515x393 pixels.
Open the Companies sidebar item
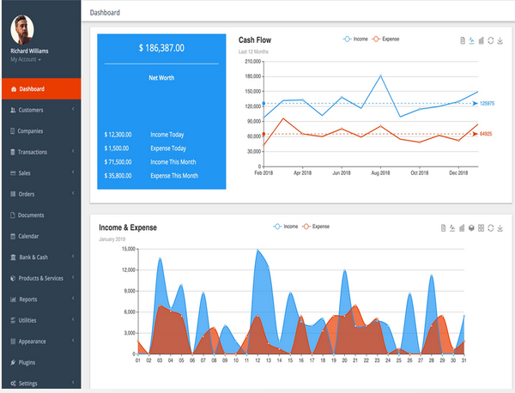(x=41, y=131)
